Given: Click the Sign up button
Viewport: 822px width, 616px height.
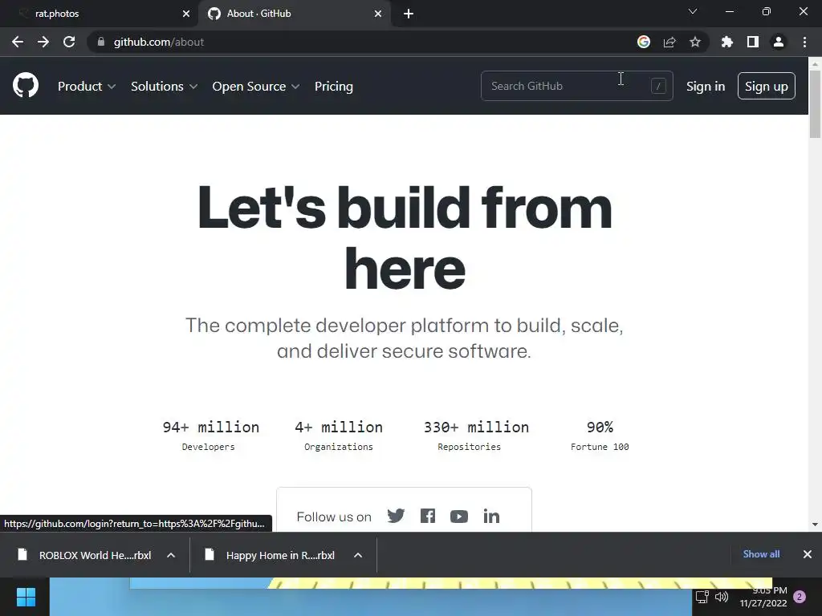Looking at the screenshot, I should tap(767, 86).
